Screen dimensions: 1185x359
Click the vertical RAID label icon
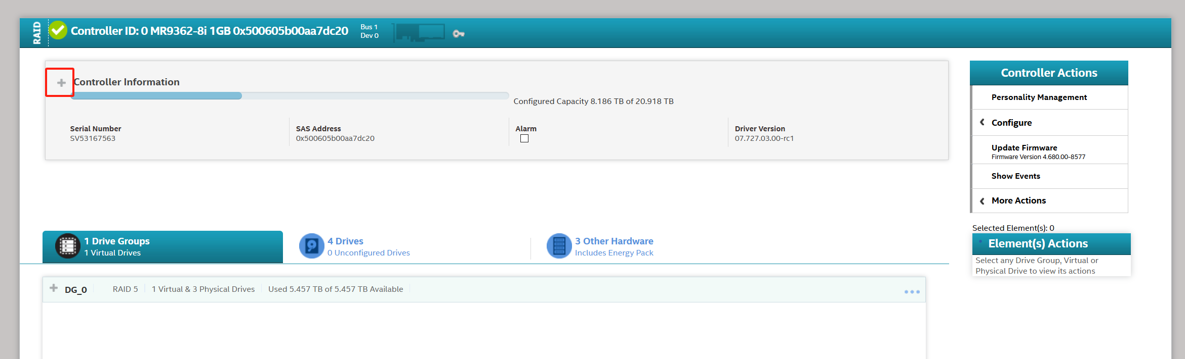click(36, 33)
